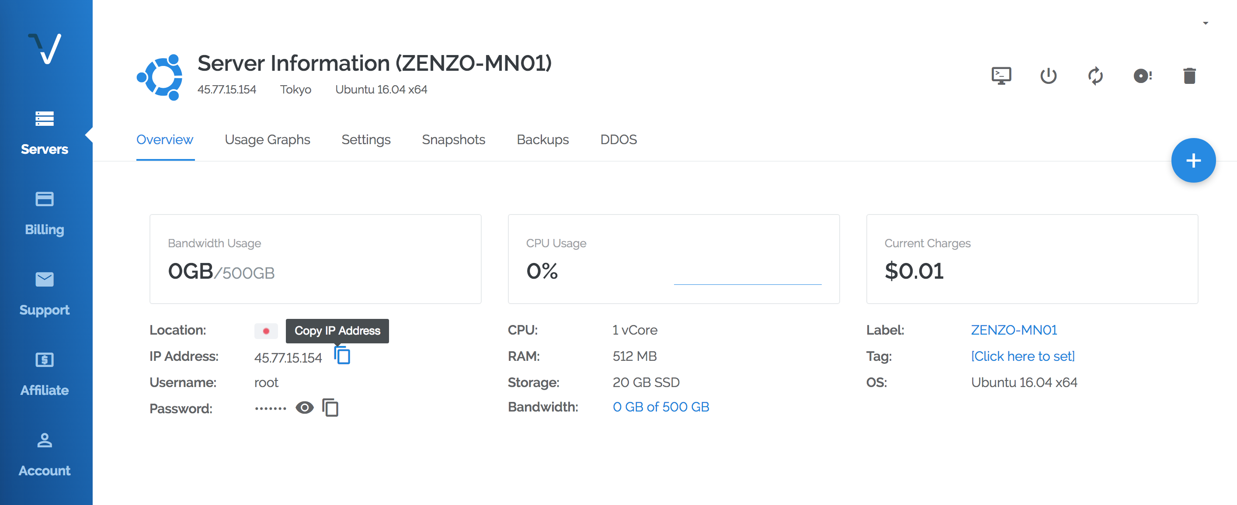The image size is (1237, 505).
Task: Click the Japan flag icon
Action: point(266,331)
